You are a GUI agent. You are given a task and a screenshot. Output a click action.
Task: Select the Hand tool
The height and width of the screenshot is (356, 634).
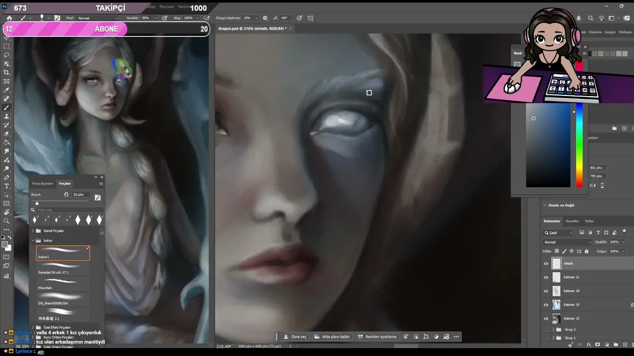point(7,212)
